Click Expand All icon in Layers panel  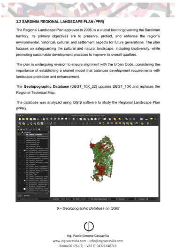[x=34, y=129]
